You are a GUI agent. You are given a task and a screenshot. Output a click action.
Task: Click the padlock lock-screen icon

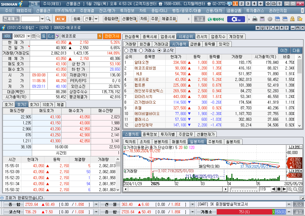[292, 19]
